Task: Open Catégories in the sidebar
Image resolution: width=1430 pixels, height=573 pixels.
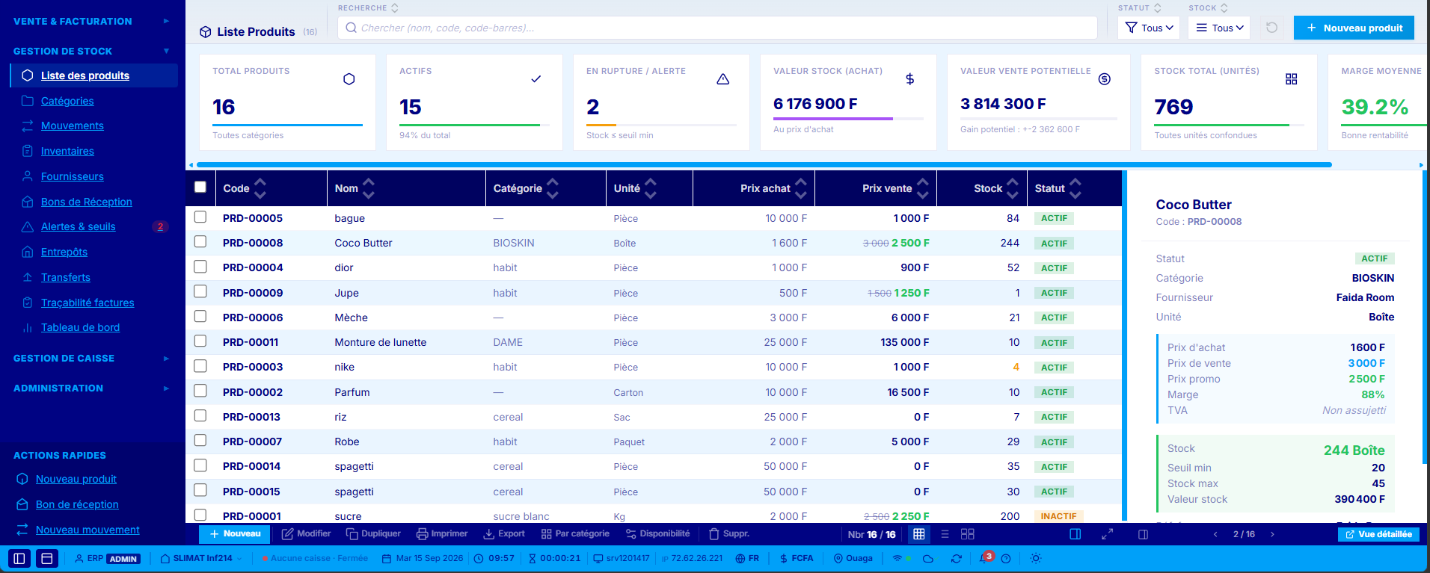Action: pyautogui.click(x=67, y=101)
